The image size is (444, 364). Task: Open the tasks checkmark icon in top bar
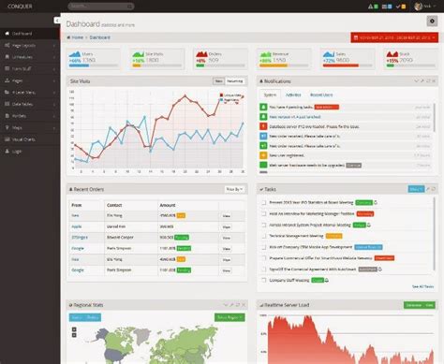pos(398,7)
